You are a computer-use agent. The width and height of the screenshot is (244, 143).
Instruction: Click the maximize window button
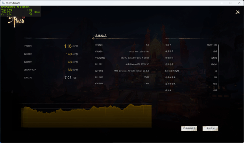pos(231,3)
